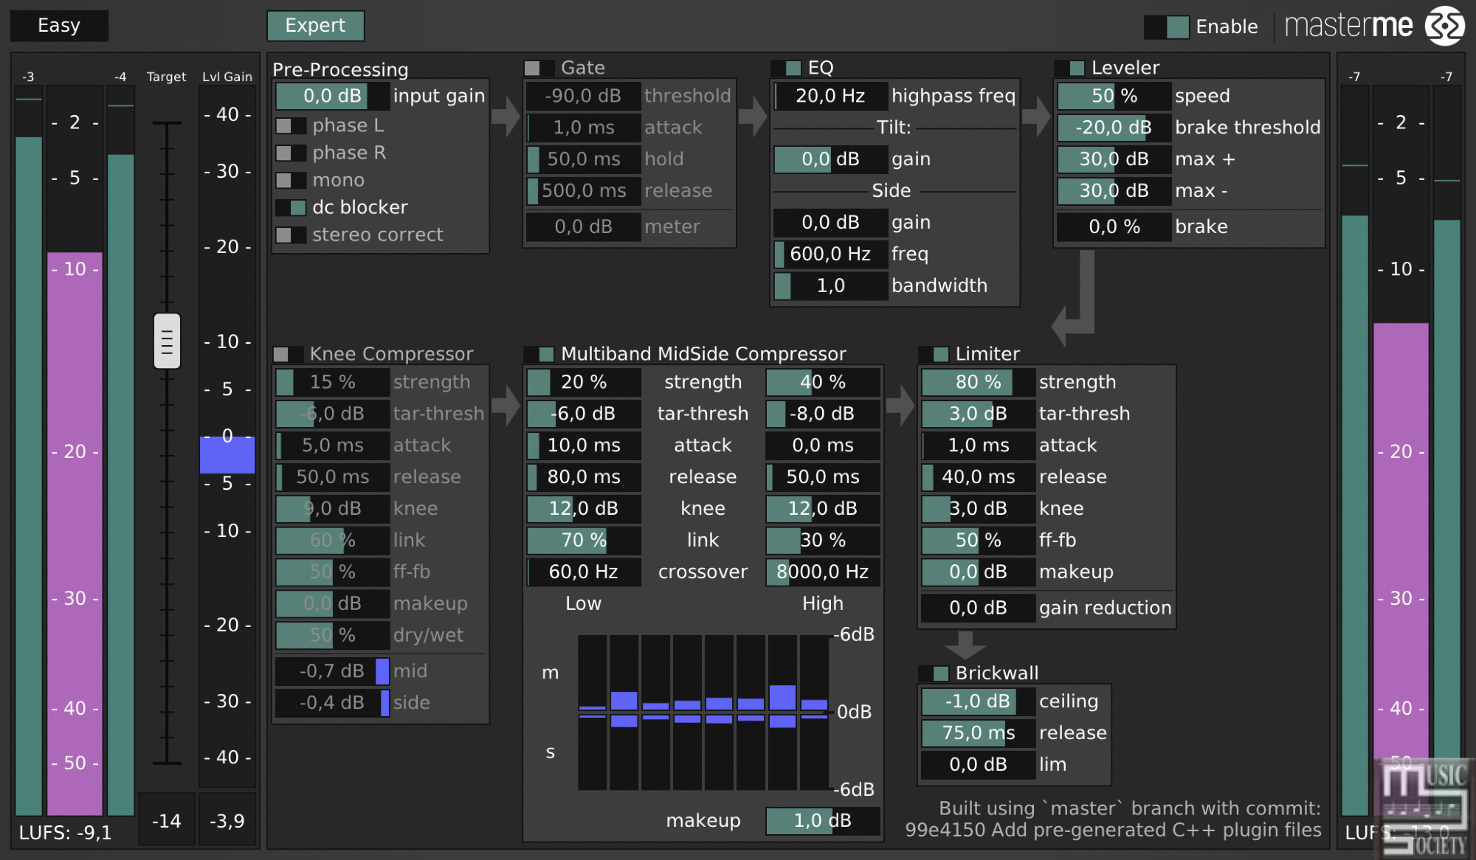Click the Knee Compressor strength slider
The image size is (1476, 860).
click(332, 382)
